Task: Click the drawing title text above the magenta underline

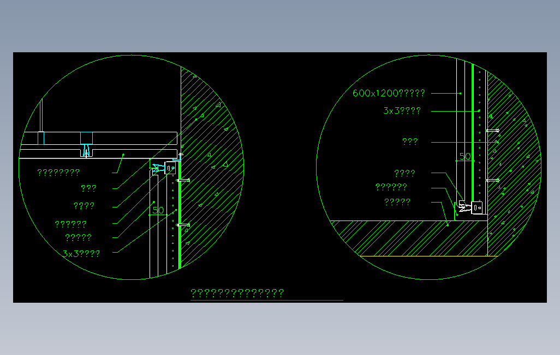Action: click(237, 293)
